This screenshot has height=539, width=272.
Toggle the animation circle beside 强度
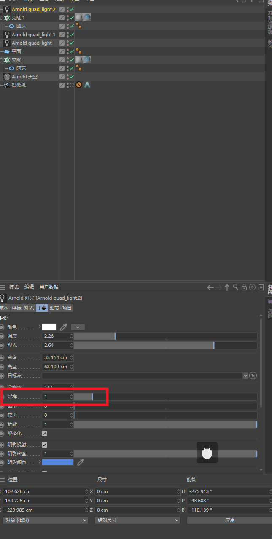[2, 336]
